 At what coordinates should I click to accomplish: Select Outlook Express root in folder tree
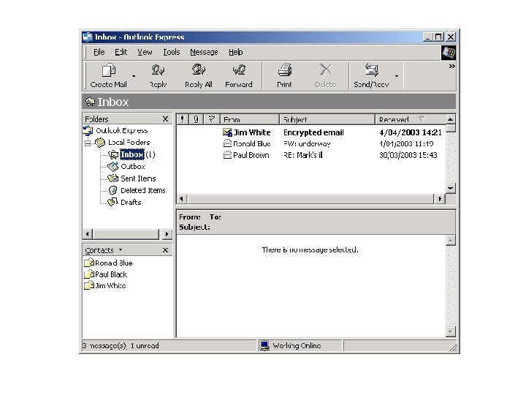(122, 130)
